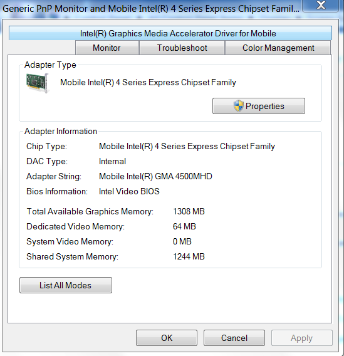Switch to the Troubleshoot tab

point(182,48)
